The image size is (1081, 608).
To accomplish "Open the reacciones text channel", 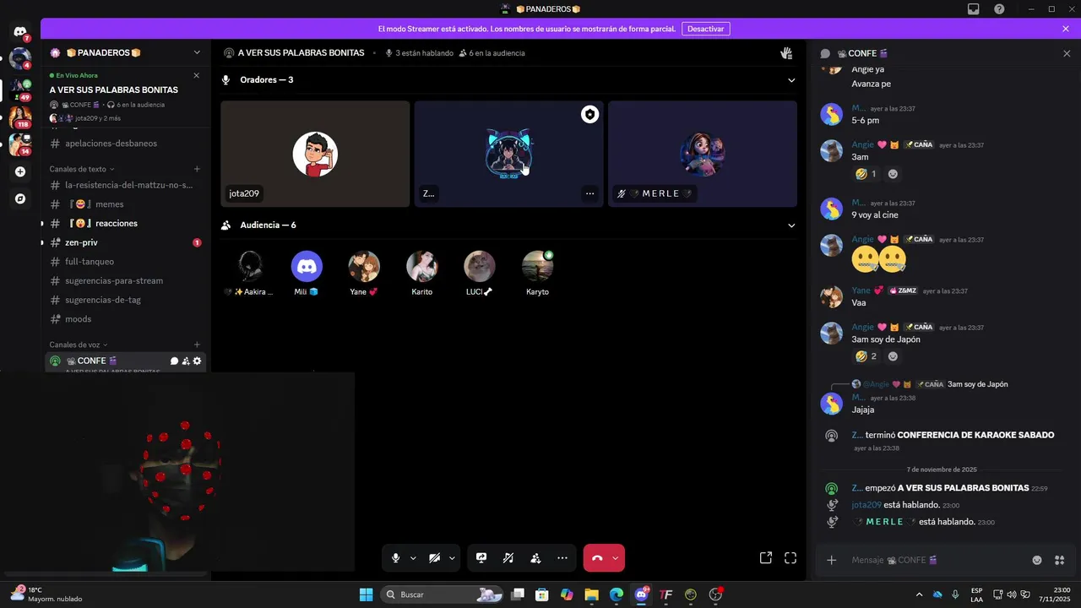I will [125, 224].
